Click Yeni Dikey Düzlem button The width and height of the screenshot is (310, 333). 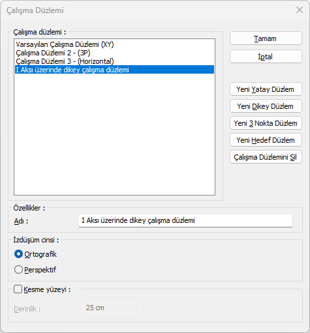point(266,106)
